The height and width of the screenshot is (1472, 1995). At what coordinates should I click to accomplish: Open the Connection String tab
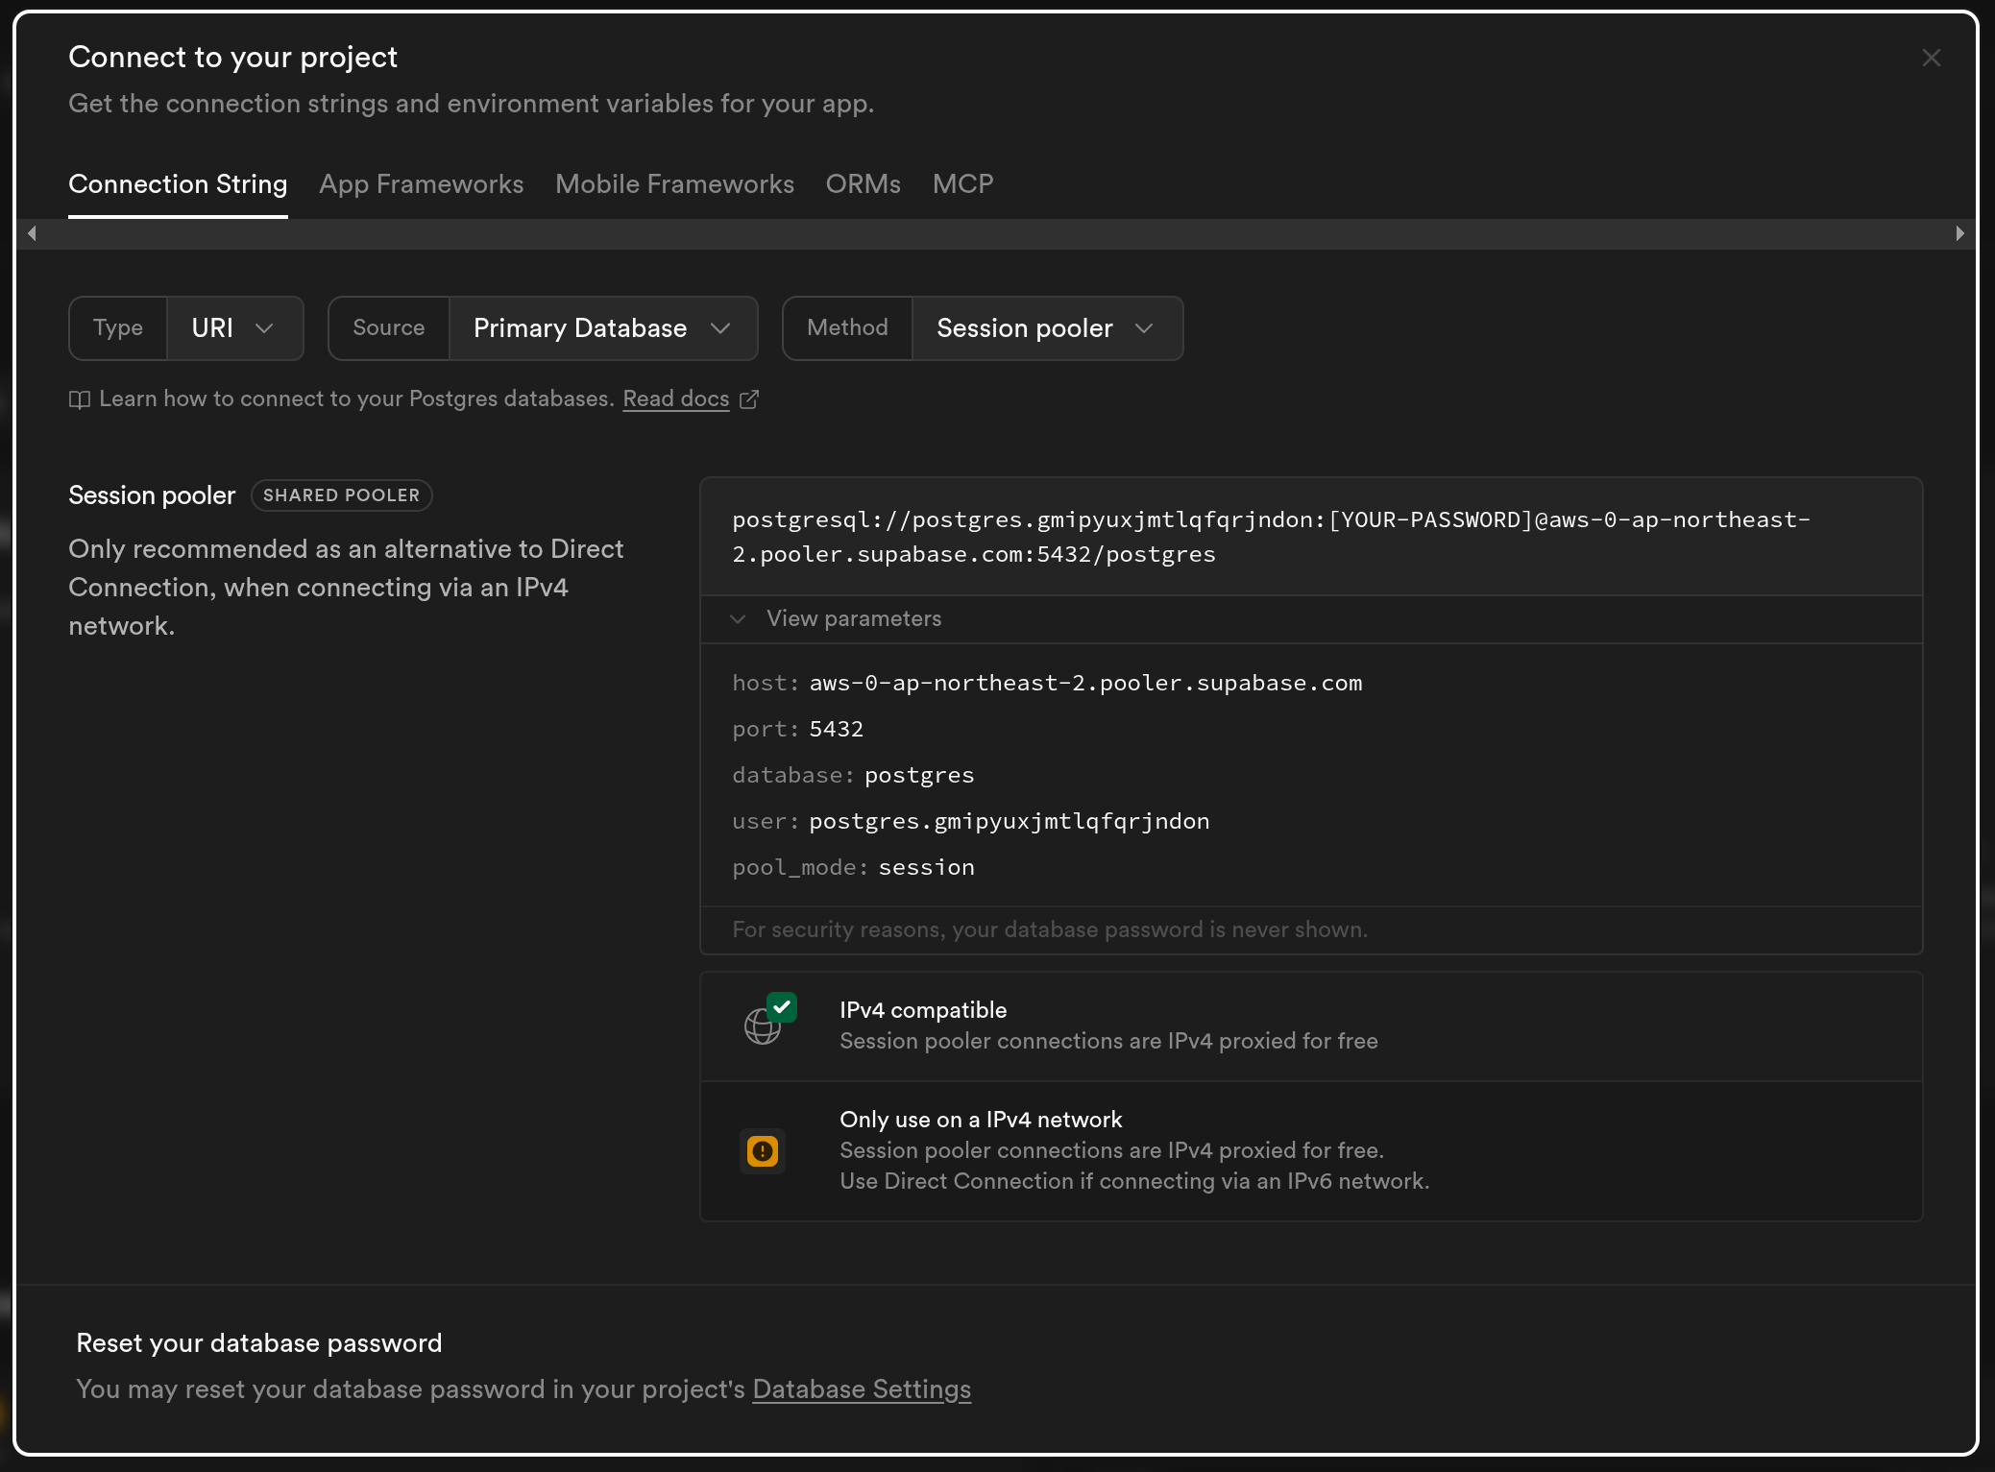(x=178, y=183)
